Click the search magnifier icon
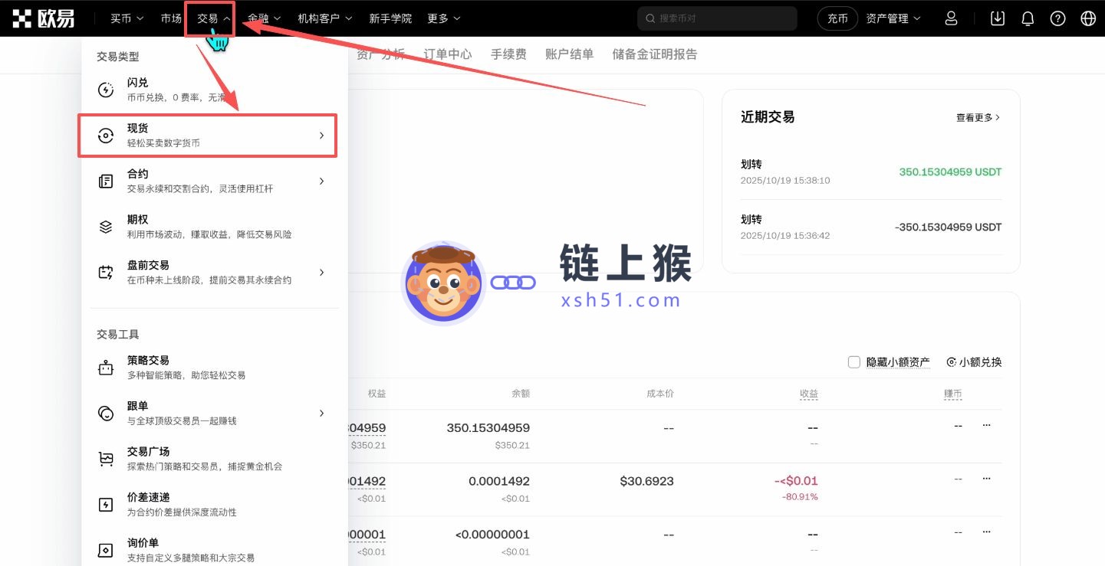Viewport: 1105px width, 566px height. tap(651, 18)
